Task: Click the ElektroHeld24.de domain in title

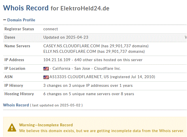Action: 85,9
